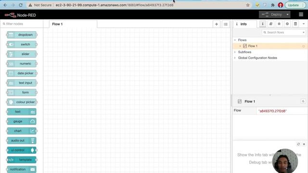The width and height of the screenshot is (308, 173).
Task: Add a new flow tab with plus button
Action: coord(217,24)
